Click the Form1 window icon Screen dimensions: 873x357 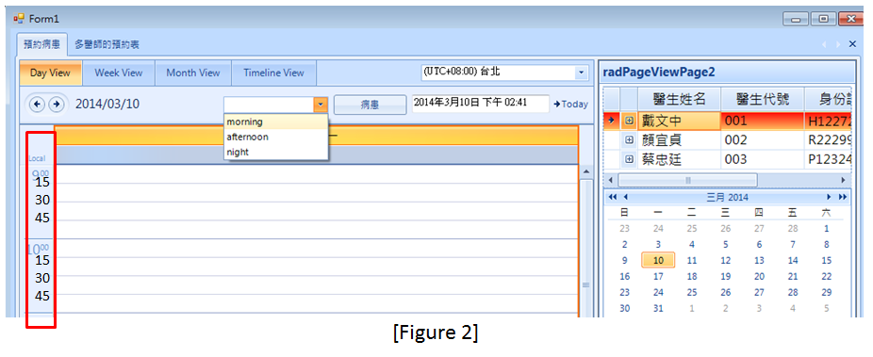coord(19,18)
